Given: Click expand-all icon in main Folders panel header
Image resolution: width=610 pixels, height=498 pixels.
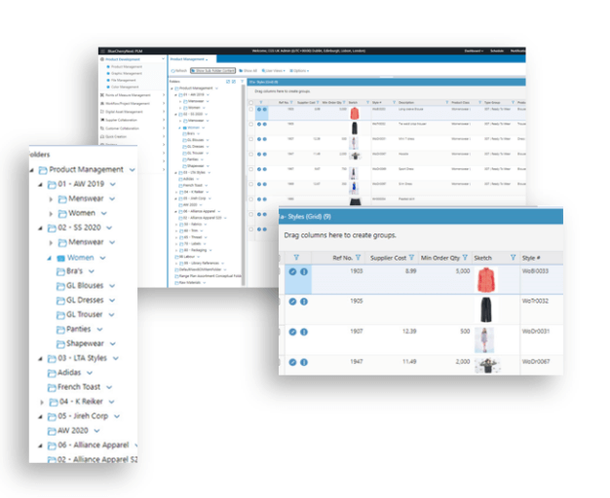Looking at the screenshot, I should (228, 82).
